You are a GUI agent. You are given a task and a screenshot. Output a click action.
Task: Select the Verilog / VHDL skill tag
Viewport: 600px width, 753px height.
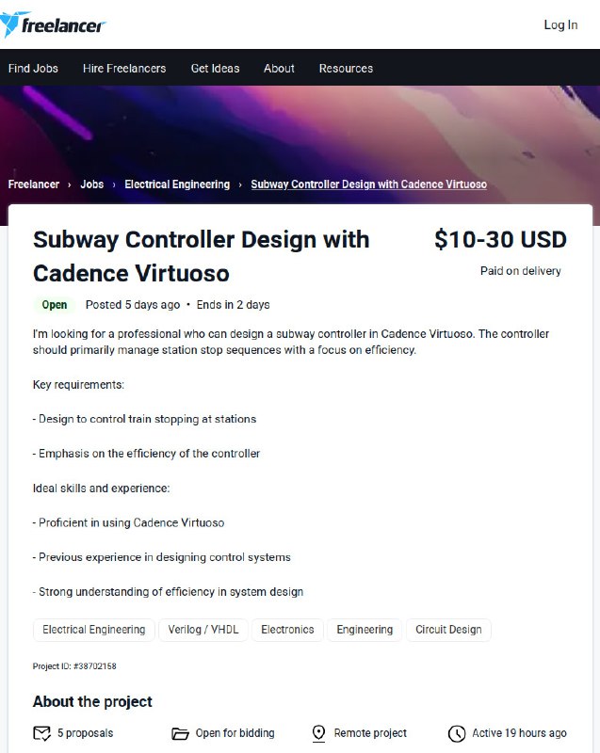tap(203, 630)
